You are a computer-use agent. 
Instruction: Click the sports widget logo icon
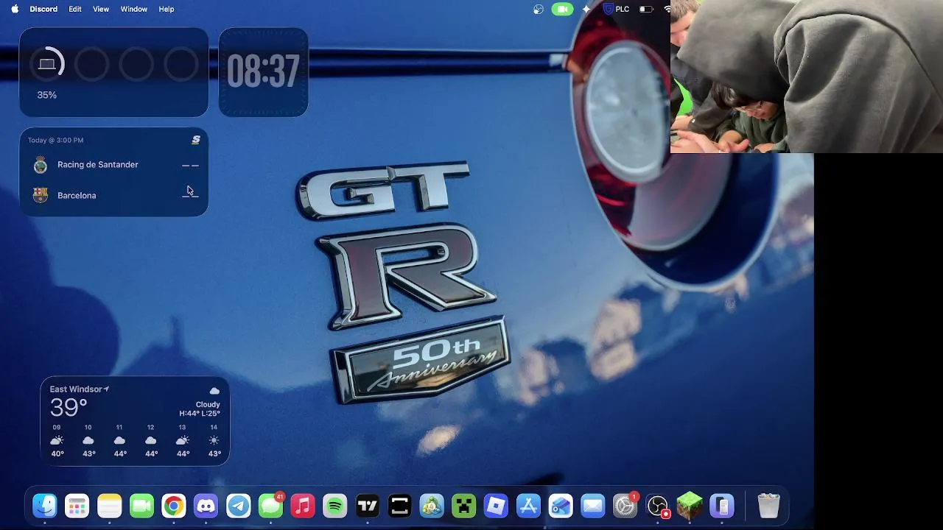point(196,140)
